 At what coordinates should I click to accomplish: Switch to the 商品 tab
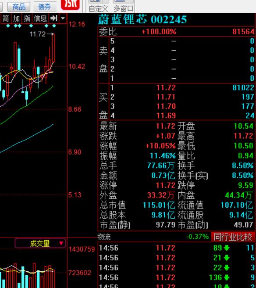(x=19, y=7)
